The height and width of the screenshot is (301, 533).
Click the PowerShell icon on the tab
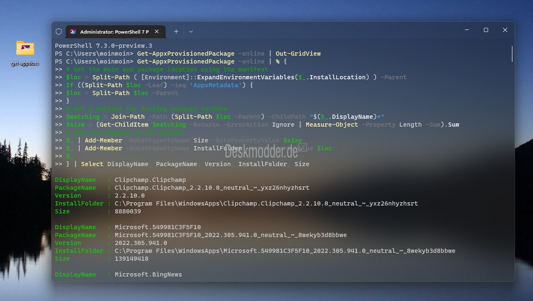point(73,32)
